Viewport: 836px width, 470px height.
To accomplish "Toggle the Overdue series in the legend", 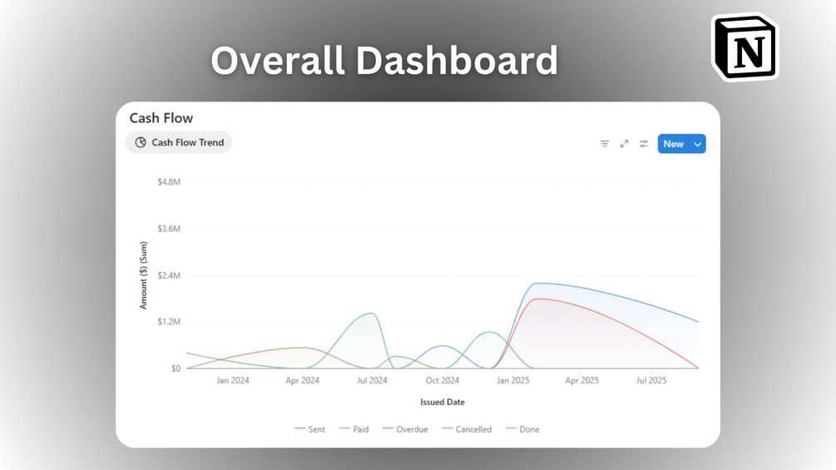I will coord(405,429).
